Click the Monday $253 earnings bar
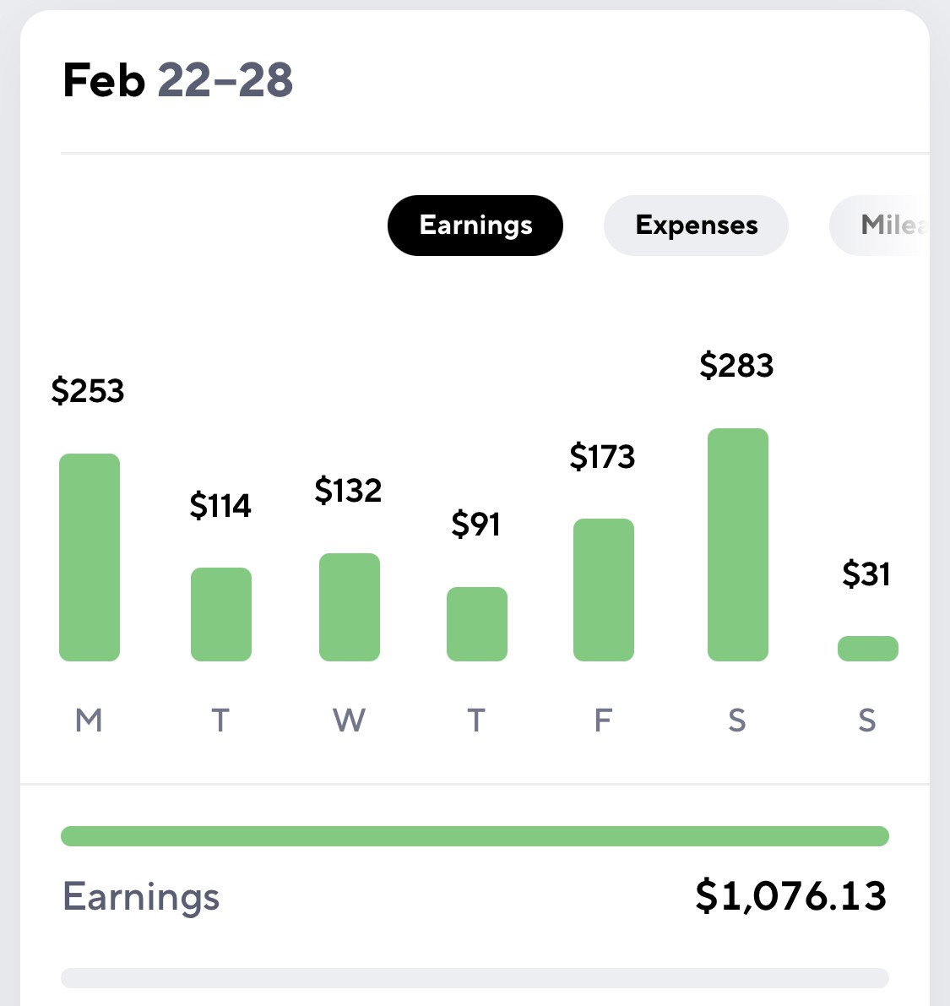 [x=90, y=557]
